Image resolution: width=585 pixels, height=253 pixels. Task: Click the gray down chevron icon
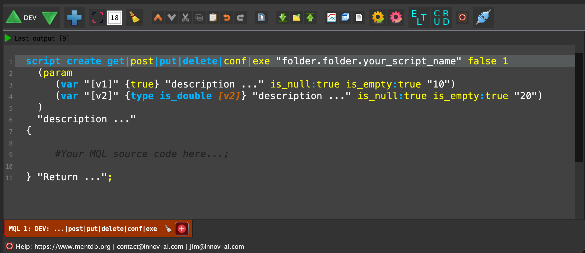172,18
